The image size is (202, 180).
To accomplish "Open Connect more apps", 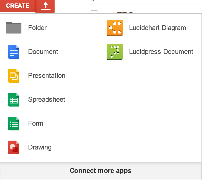I will click(x=100, y=171).
